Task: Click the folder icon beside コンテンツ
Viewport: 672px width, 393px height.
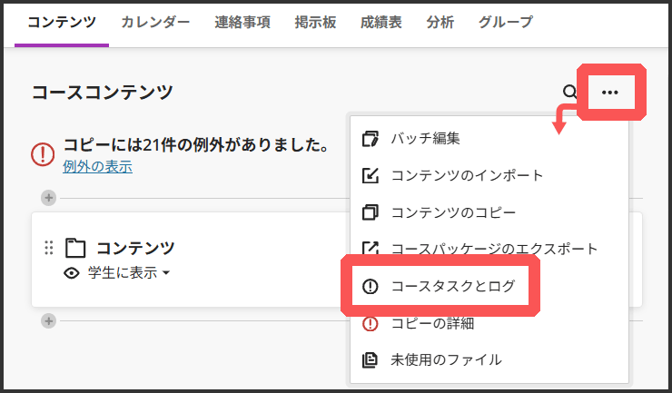Action: 75,248
